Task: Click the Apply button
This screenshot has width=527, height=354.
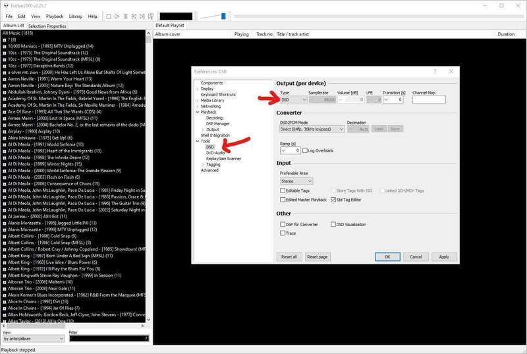Action: pos(444,257)
